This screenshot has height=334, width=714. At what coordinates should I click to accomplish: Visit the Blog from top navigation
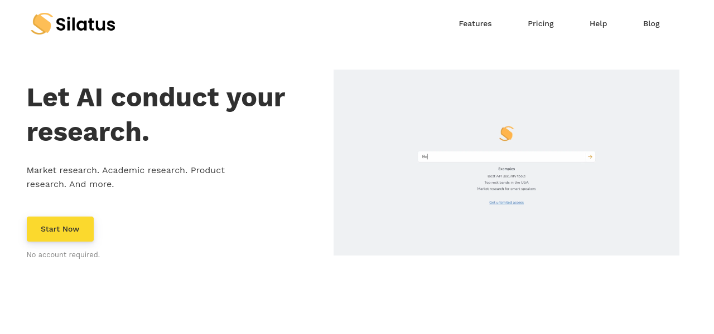point(651,23)
